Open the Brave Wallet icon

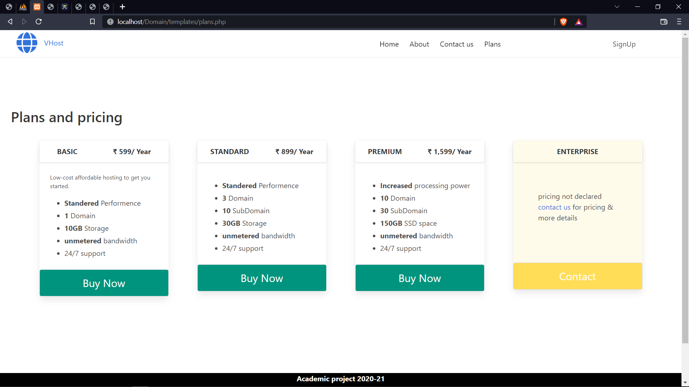tap(664, 22)
